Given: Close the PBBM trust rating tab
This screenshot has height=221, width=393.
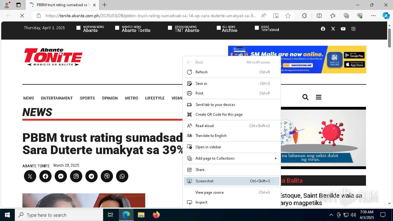Looking at the screenshot, I should tap(94, 5).
